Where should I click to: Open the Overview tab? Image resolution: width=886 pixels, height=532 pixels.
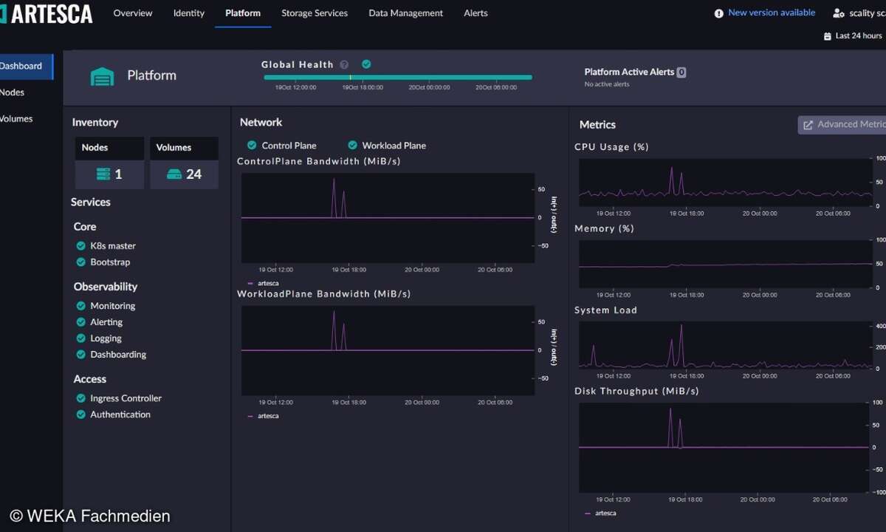coord(133,13)
